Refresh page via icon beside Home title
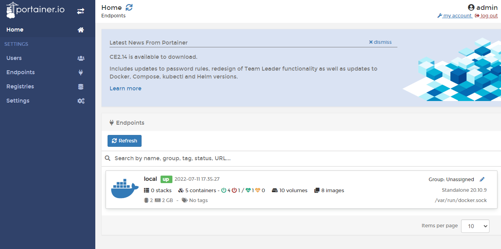Image resolution: width=501 pixels, height=249 pixels. 129,7
